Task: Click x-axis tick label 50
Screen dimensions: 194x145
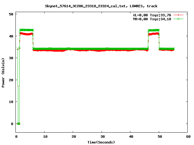Action: click(x=160, y=137)
